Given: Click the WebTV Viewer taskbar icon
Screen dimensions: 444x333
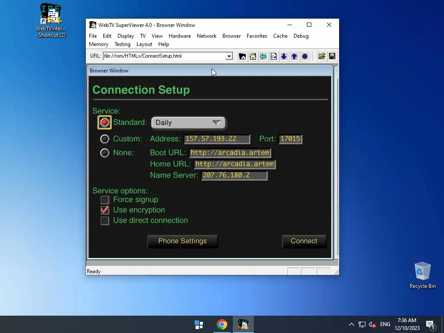Looking at the screenshot, I should (x=243, y=324).
